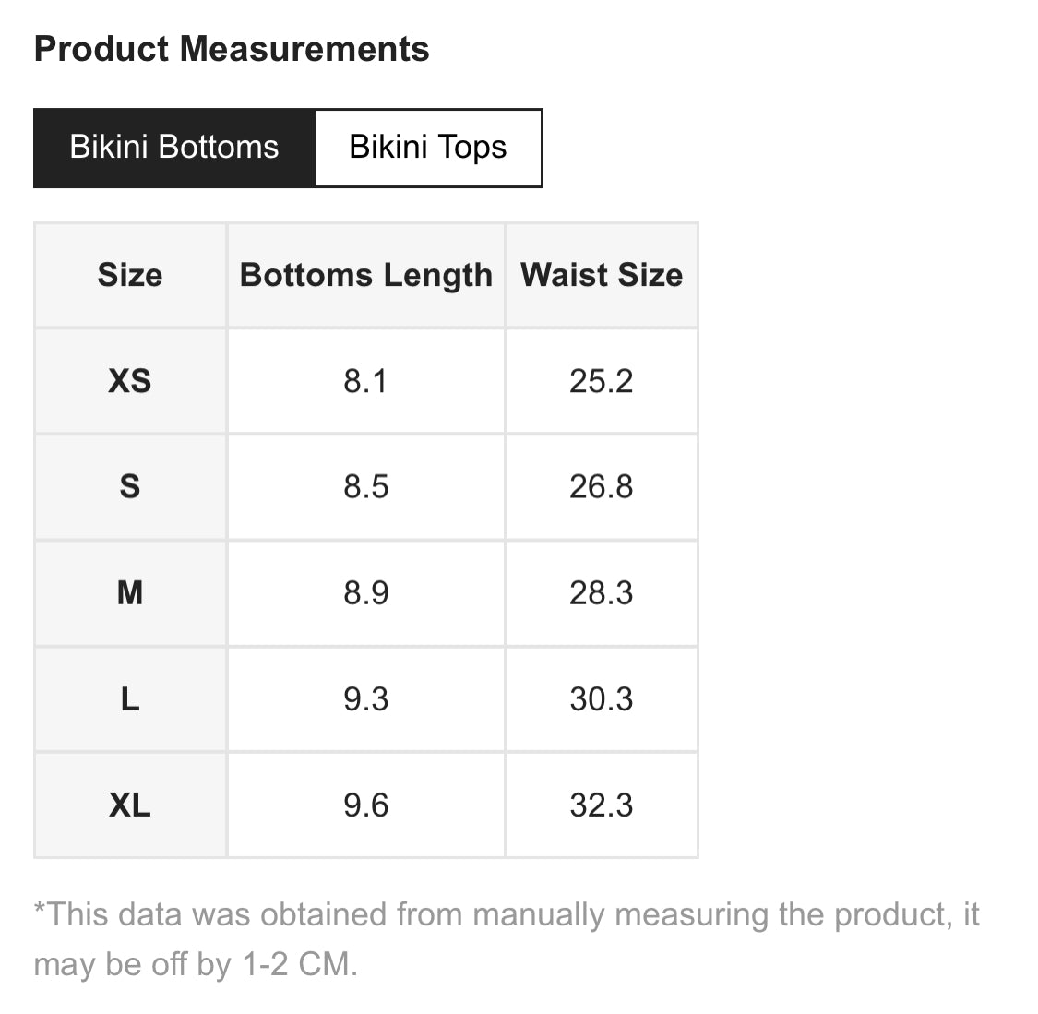1038x1014 pixels.
Task: Click the Size column header
Action: coord(130,275)
